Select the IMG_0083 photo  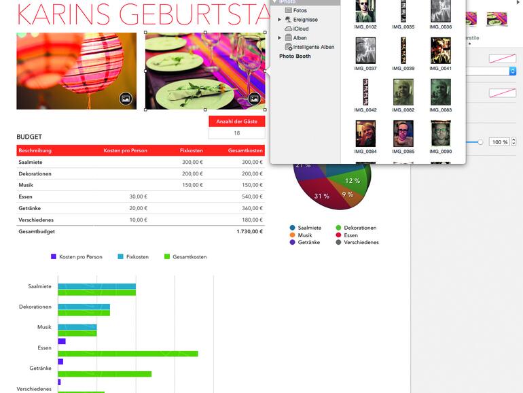pyautogui.click(x=441, y=92)
